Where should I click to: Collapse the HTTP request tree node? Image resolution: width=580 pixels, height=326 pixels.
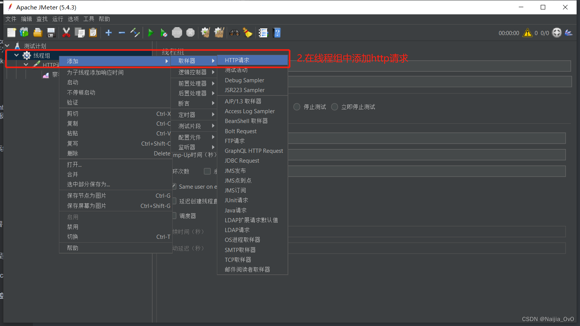pyautogui.click(x=26, y=65)
